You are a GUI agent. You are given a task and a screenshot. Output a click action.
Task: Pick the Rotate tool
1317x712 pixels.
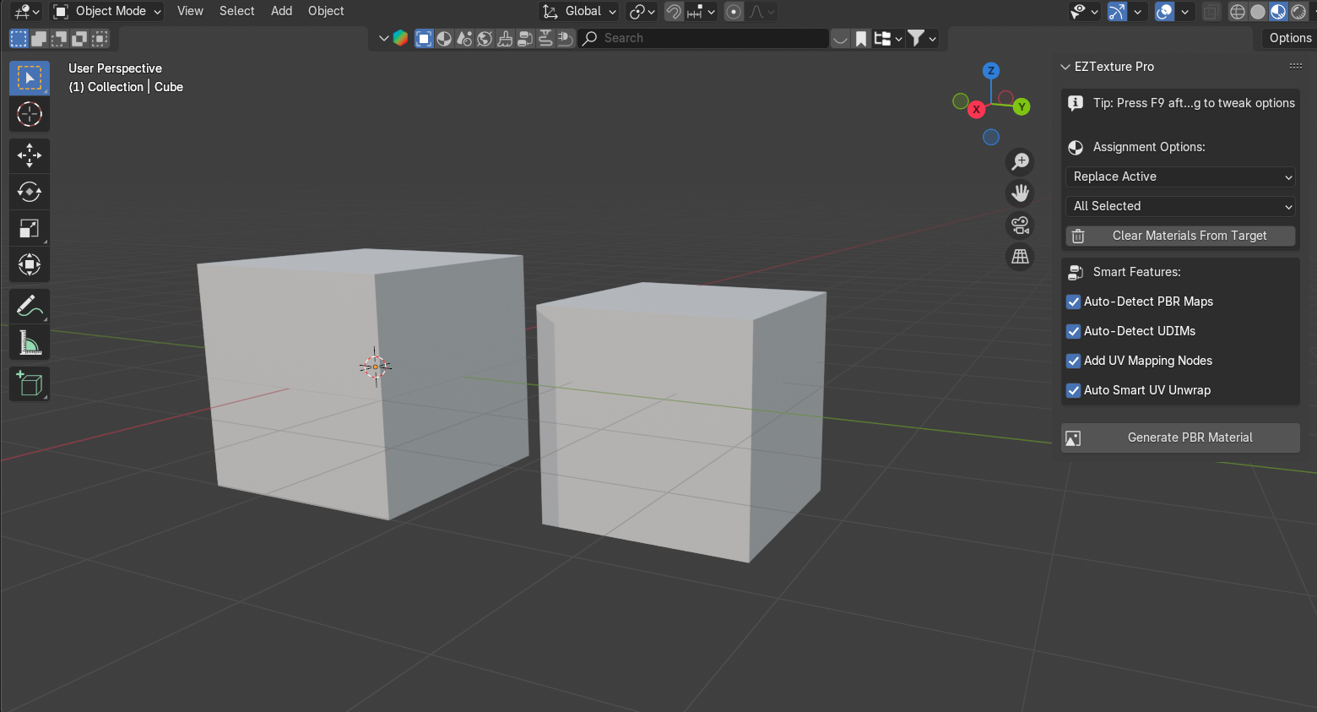tap(30, 192)
